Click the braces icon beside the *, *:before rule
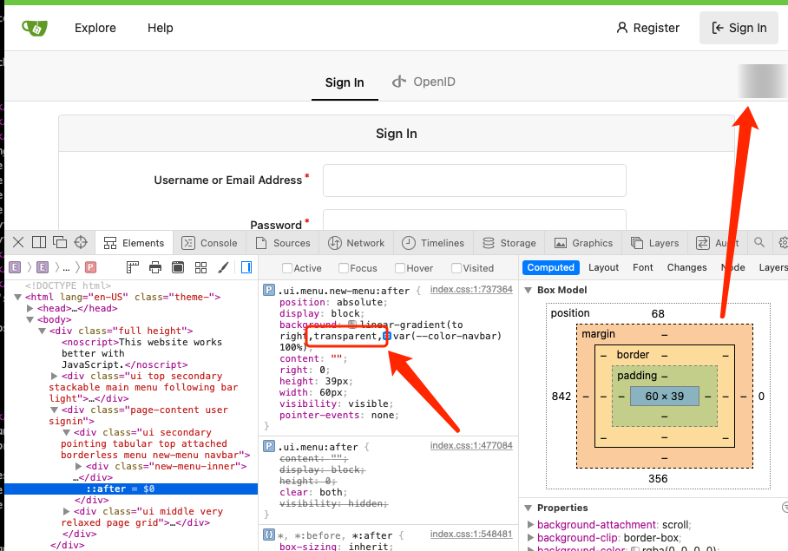This screenshot has height=551, width=788. (x=269, y=535)
